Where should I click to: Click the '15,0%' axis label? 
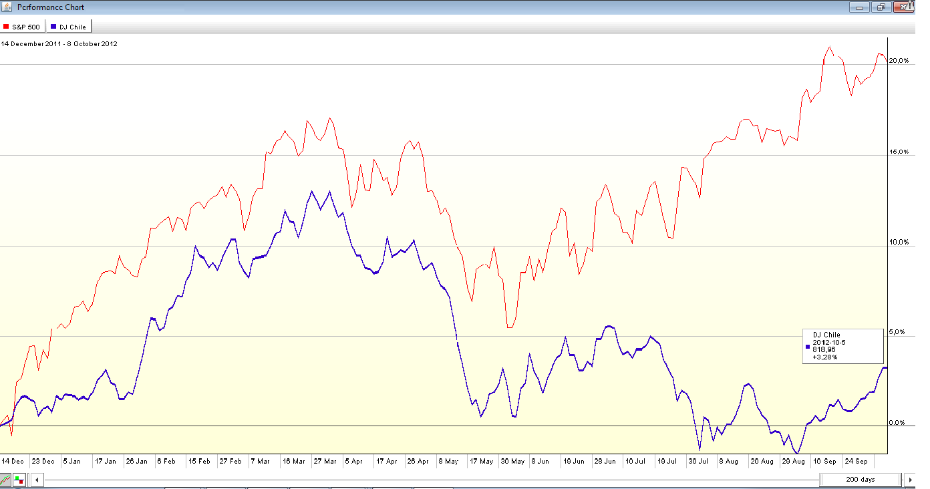click(x=899, y=152)
